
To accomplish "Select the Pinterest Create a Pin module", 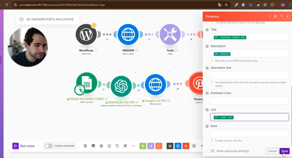I will coord(196,83).
